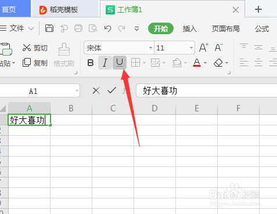Open the font size dropdown (11)
Viewport: 277px width, 214px height.
191,48
